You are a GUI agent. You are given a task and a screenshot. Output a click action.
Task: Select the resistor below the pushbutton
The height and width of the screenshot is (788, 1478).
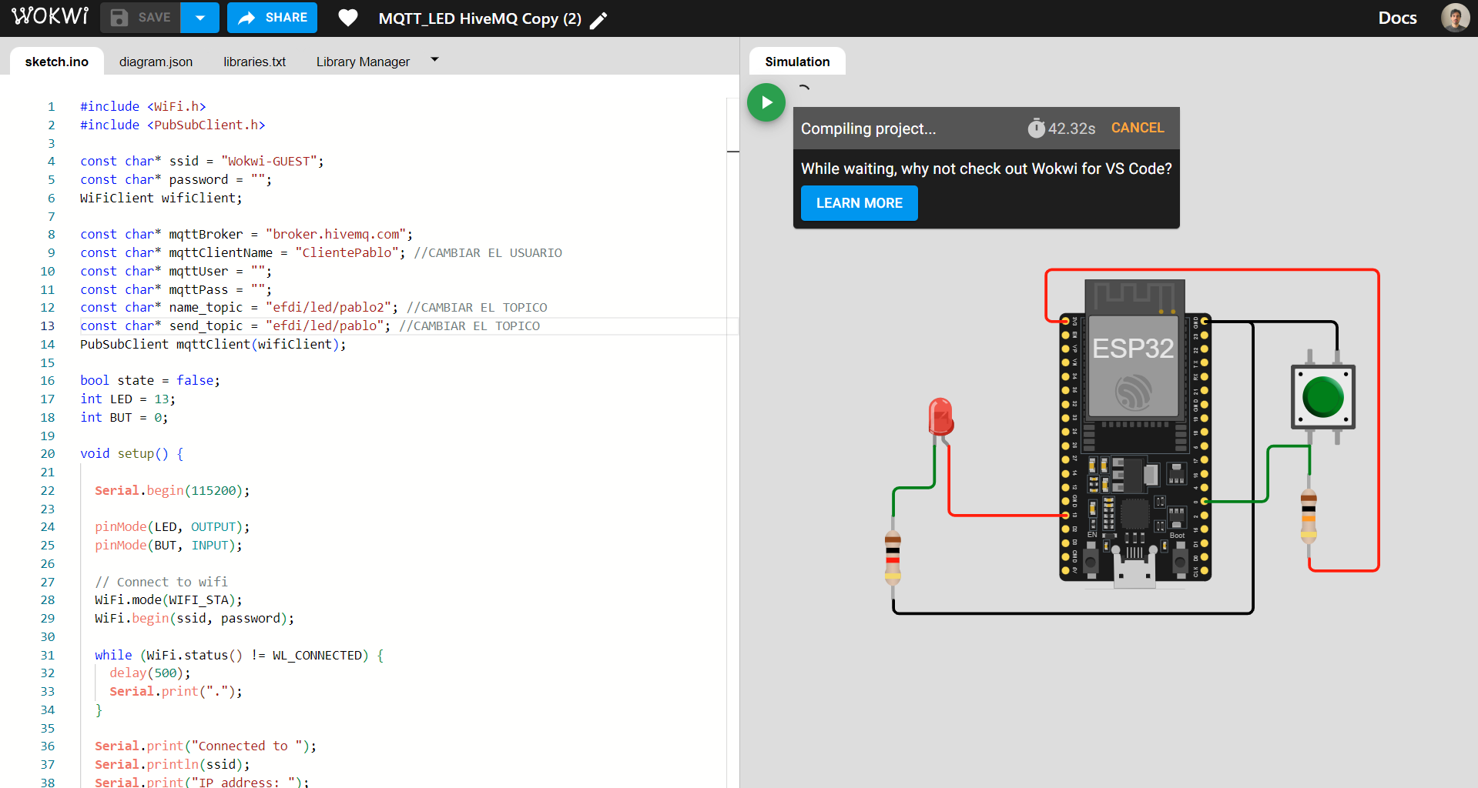tap(1309, 516)
